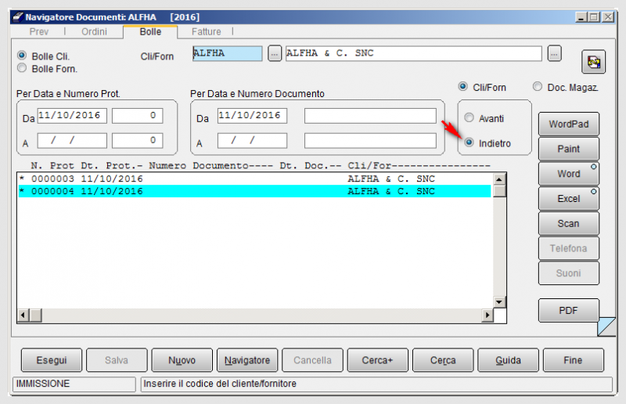Open lookup button next to ALFHA code field
Viewport: 626px width, 404px height.
(275, 53)
